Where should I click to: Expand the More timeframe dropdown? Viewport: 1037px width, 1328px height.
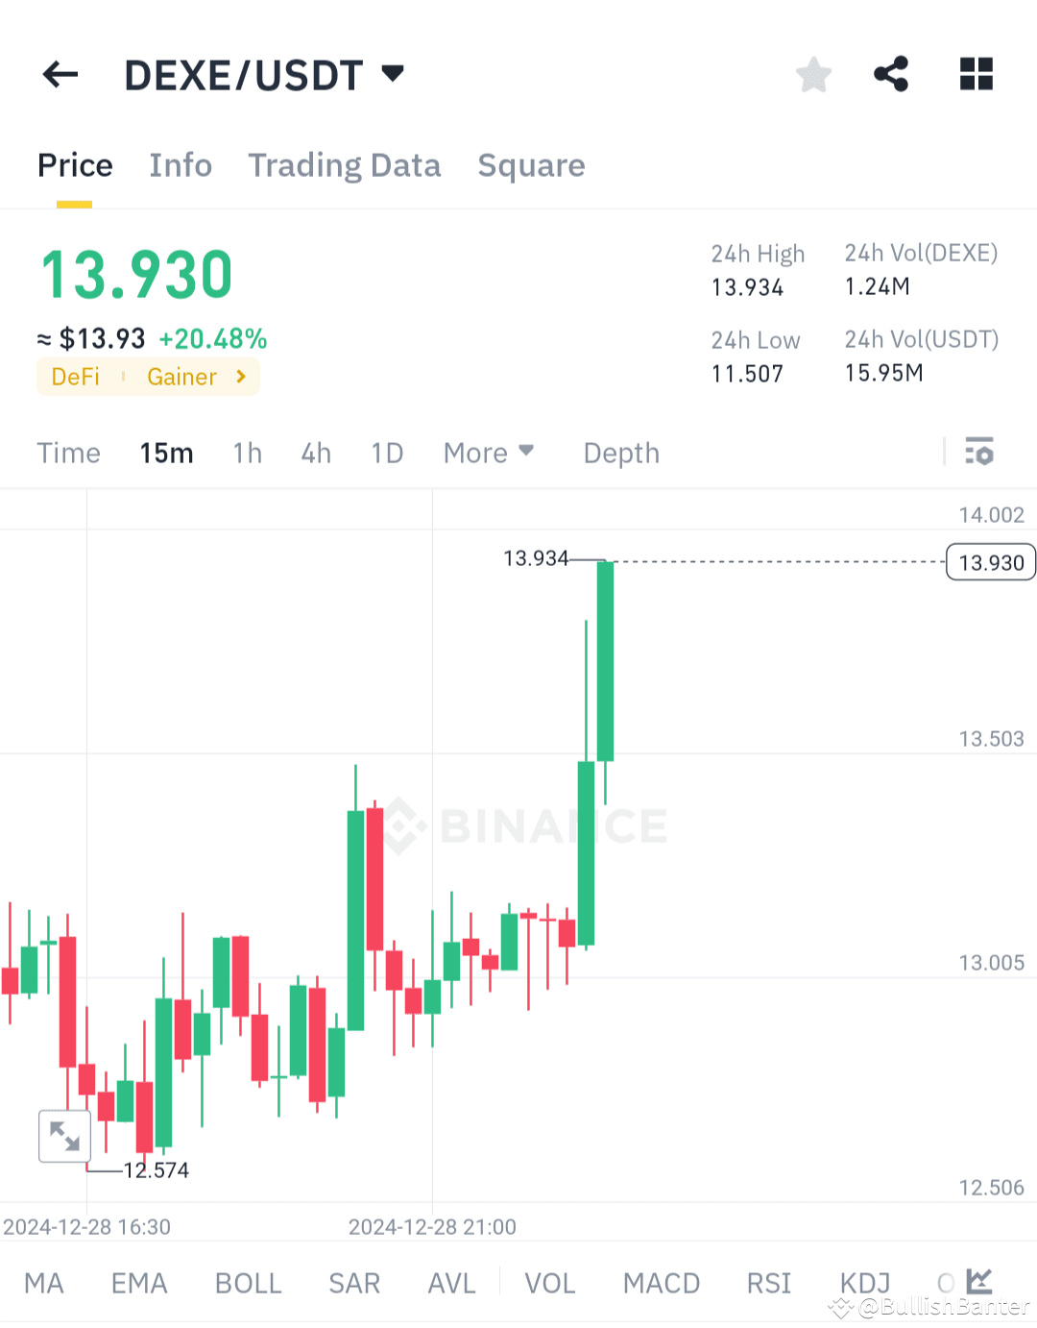pos(489,452)
